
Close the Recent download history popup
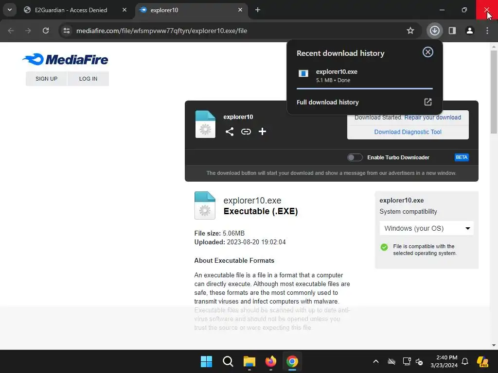click(428, 52)
